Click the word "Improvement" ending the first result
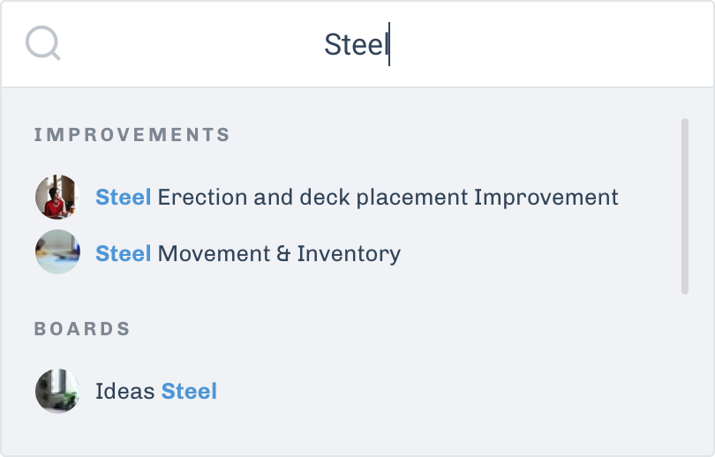The image size is (715, 457). click(546, 197)
